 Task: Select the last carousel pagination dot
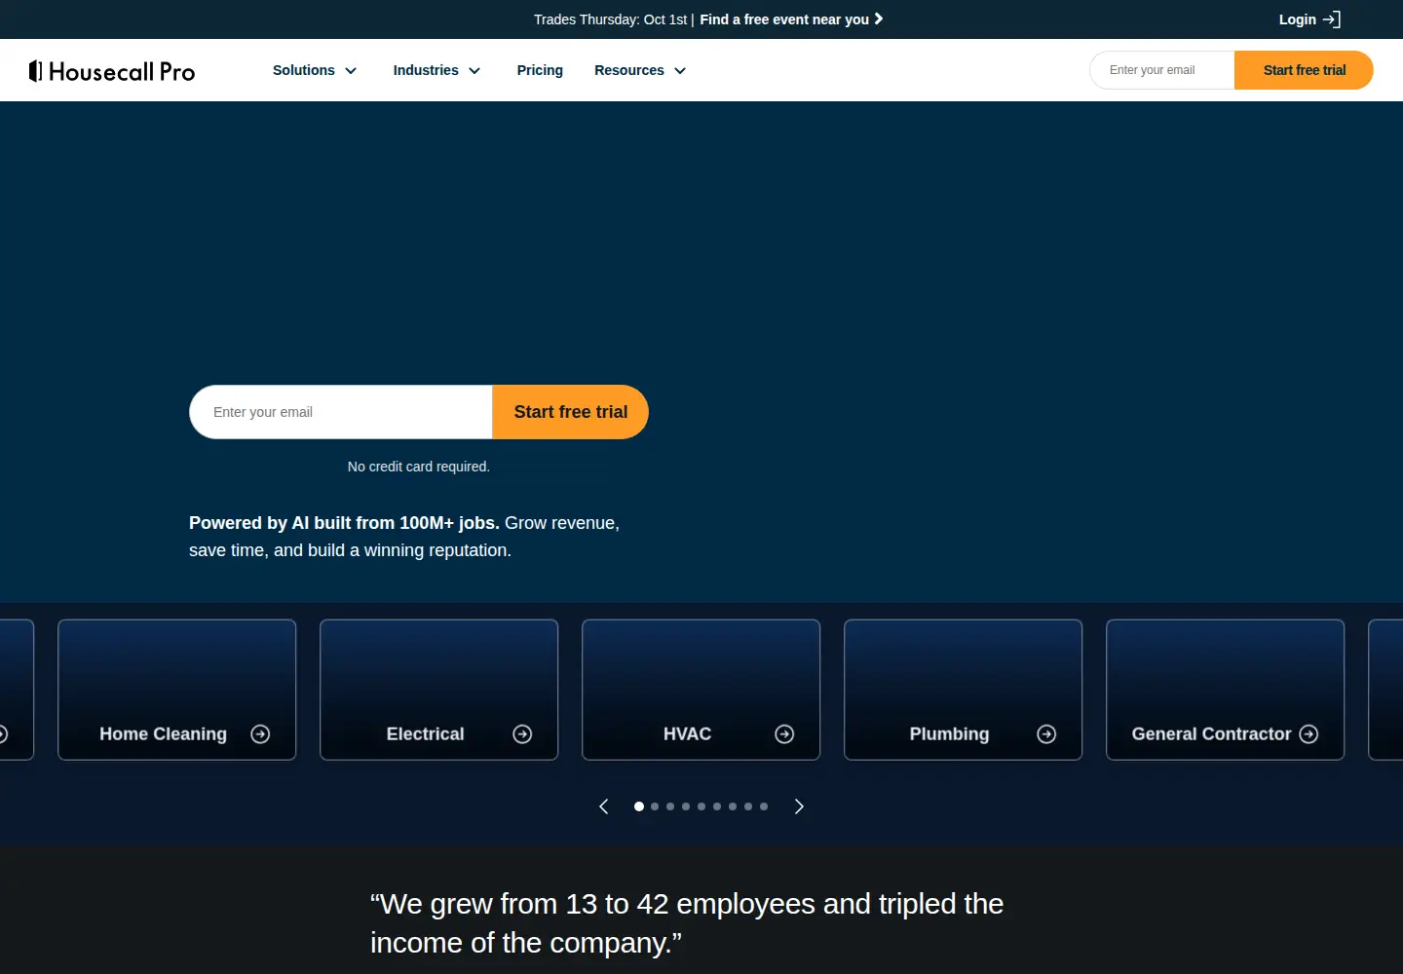764,806
